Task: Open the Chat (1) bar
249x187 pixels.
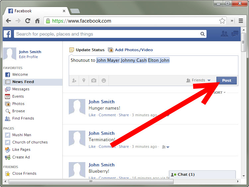Action: 202,175
